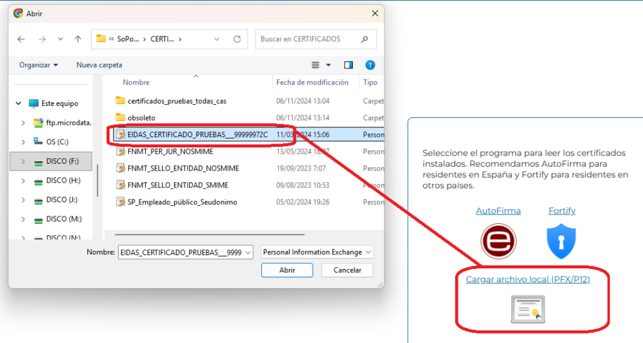Select the FNMT_SELLO_ENTIDAD_SMIME file
This screenshot has width=643, height=343.
coord(177,185)
